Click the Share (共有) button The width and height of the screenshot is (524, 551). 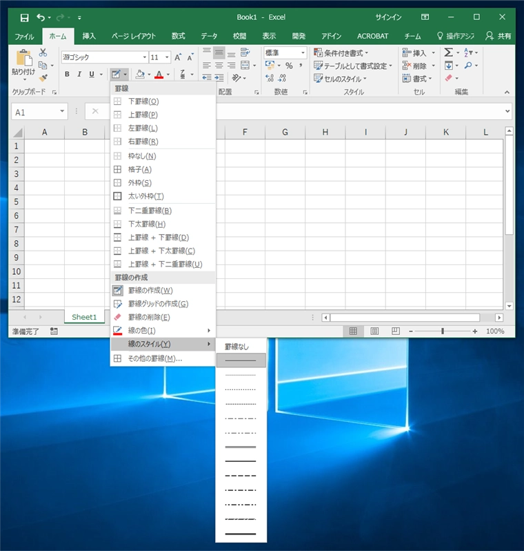coord(498,36)
